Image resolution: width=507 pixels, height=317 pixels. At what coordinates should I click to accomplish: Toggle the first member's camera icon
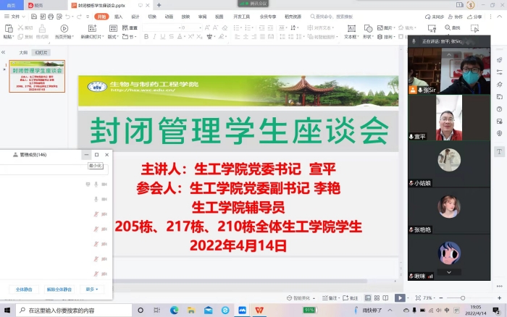click(104, 184)
